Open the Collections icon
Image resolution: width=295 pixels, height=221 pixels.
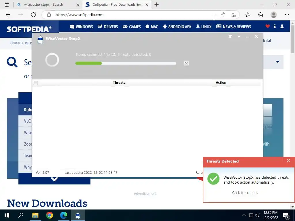260,15
